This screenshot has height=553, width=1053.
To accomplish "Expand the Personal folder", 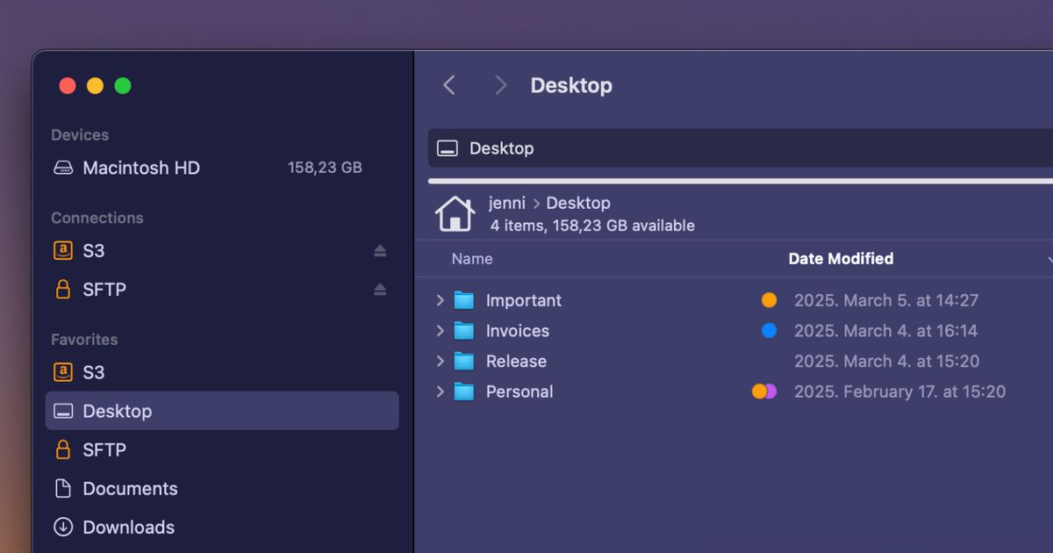I will [x=441, y=391].
